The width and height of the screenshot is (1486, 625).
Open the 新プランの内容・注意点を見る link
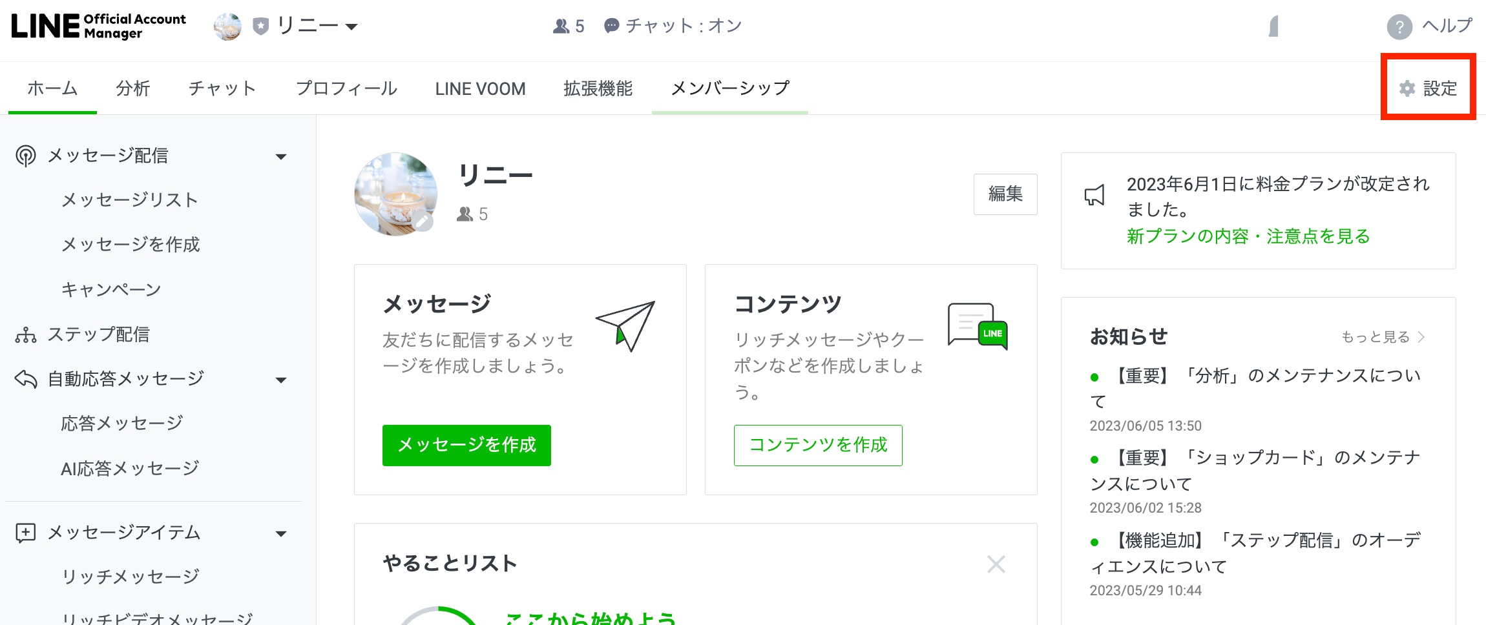[x=1248, y=236]
